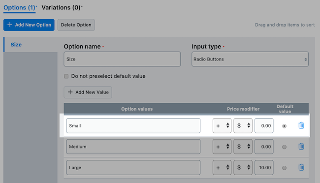Edit the Small option value field
This screenshot has height=183, width=320.
click(133, 125)
